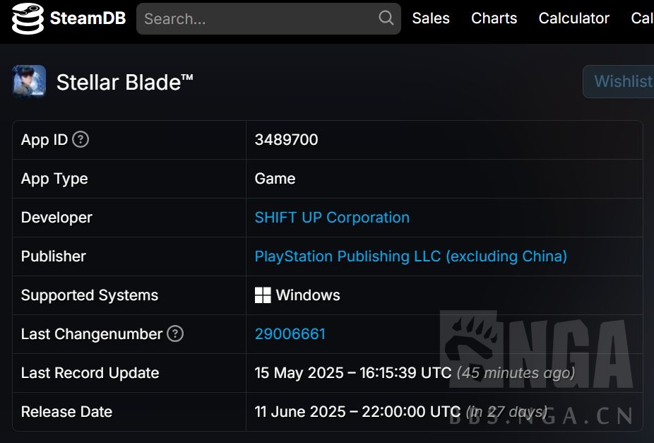Screen dimensions: 654x443
Task: Open the Calculator menu item
Action: click(x=573, y=18)
